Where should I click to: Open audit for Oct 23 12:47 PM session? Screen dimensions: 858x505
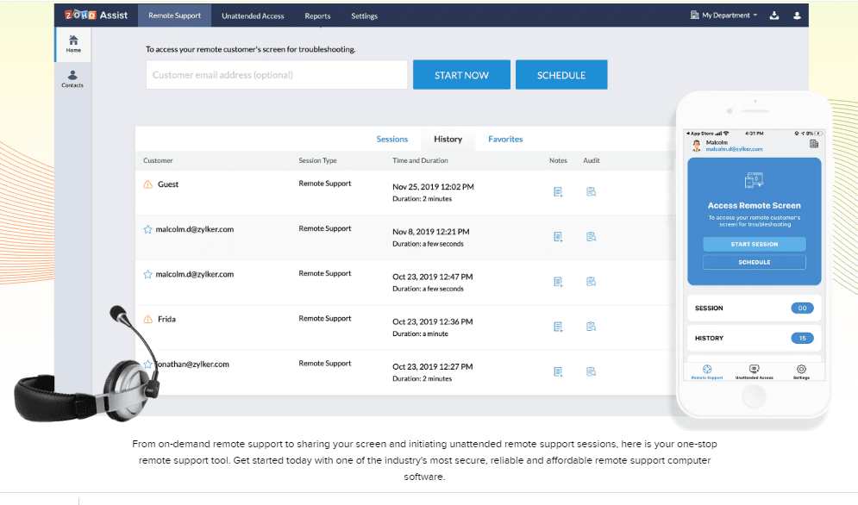click(x=591, y=282)
